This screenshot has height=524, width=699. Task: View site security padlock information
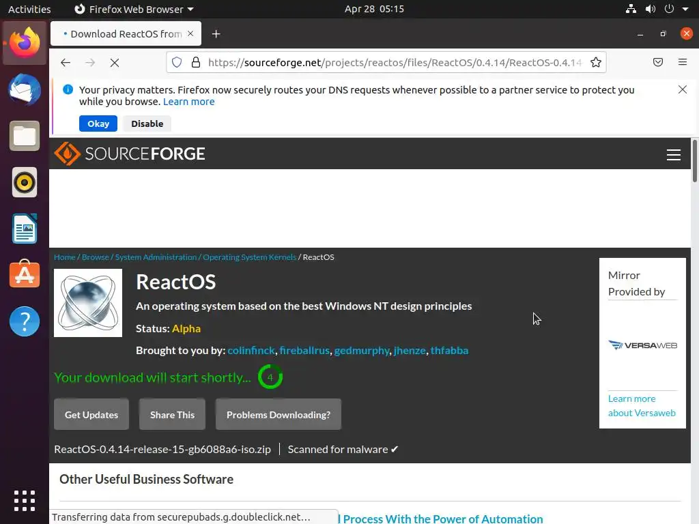click(x=196, y=62)
